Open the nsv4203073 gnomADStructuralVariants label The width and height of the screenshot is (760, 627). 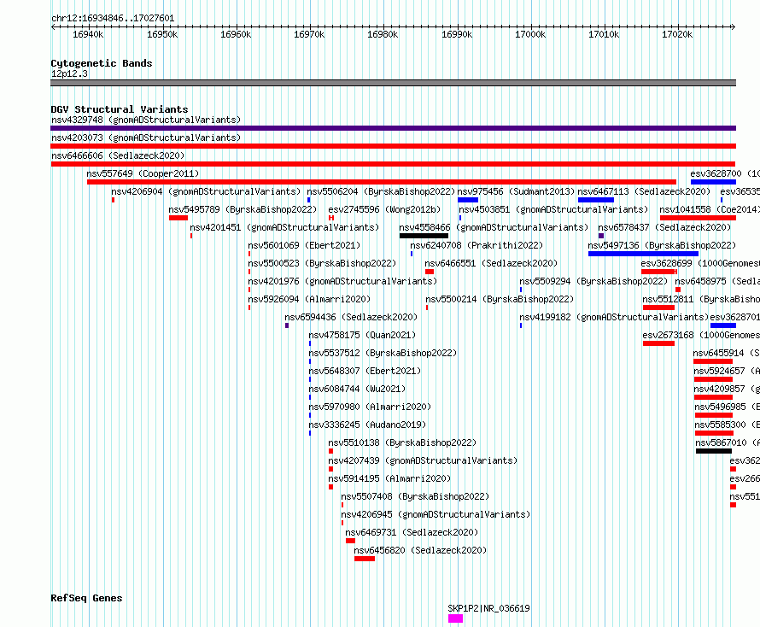point(146,138)
